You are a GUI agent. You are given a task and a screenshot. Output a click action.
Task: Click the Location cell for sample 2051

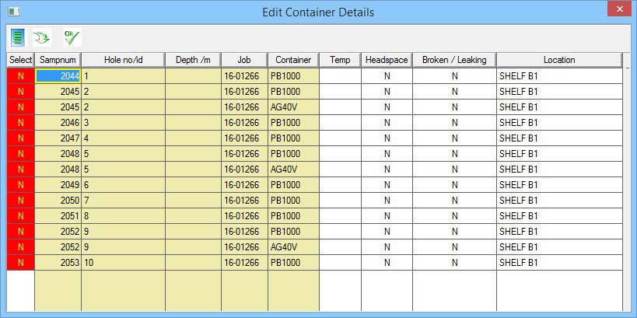(x=559, y=215)
